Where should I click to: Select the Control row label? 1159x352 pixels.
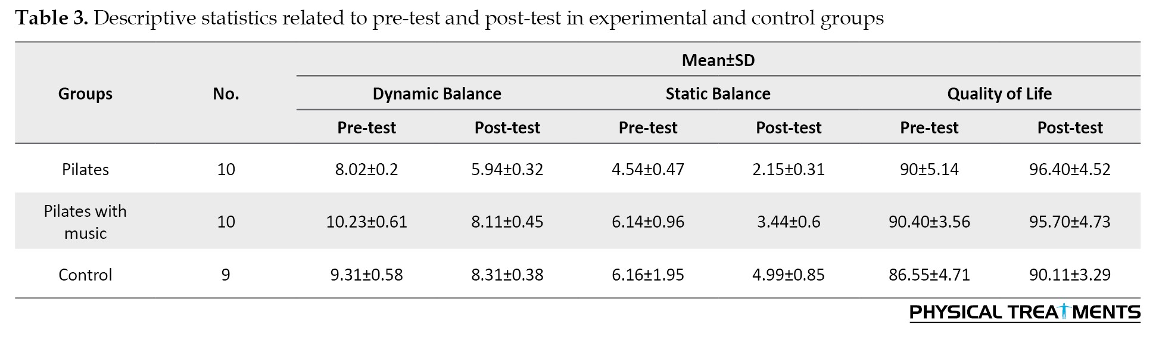coord(85,275)
